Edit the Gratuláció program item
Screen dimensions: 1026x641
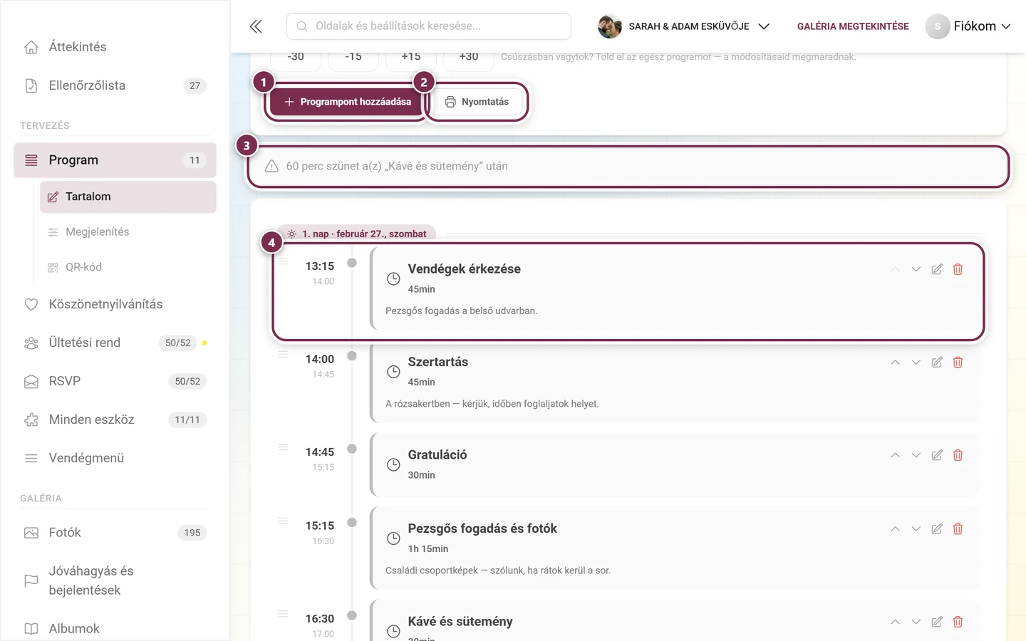(x=937, y=455)
